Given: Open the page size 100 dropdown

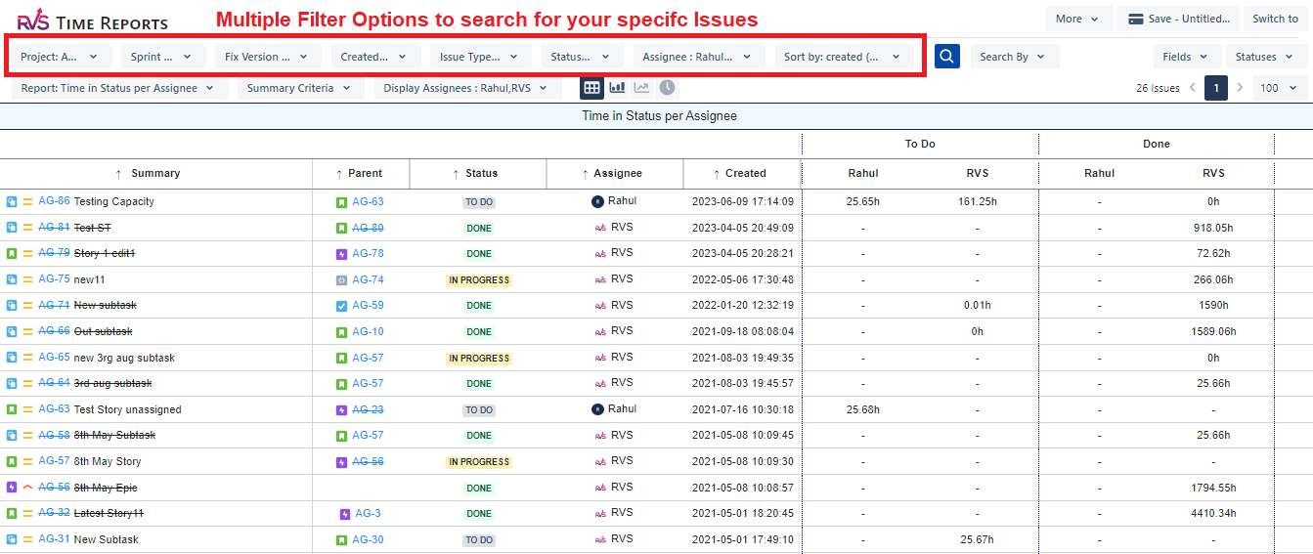Looking at the screenshot, I should [1279, 88].
